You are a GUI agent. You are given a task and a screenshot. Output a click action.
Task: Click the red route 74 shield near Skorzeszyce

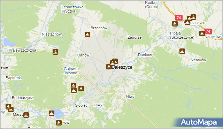pos(179,18)
